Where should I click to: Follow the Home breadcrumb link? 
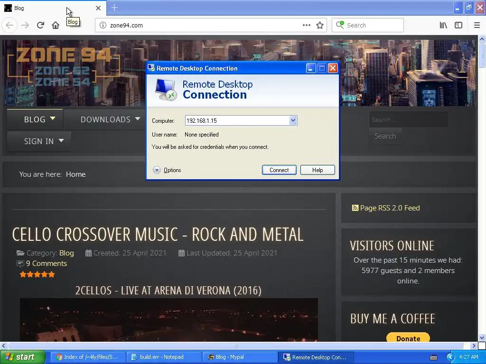click(x=75, y=174)
